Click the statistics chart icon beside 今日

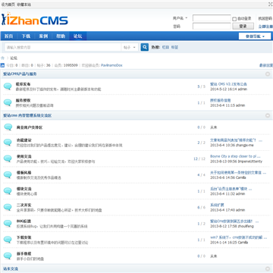[2, 65]
